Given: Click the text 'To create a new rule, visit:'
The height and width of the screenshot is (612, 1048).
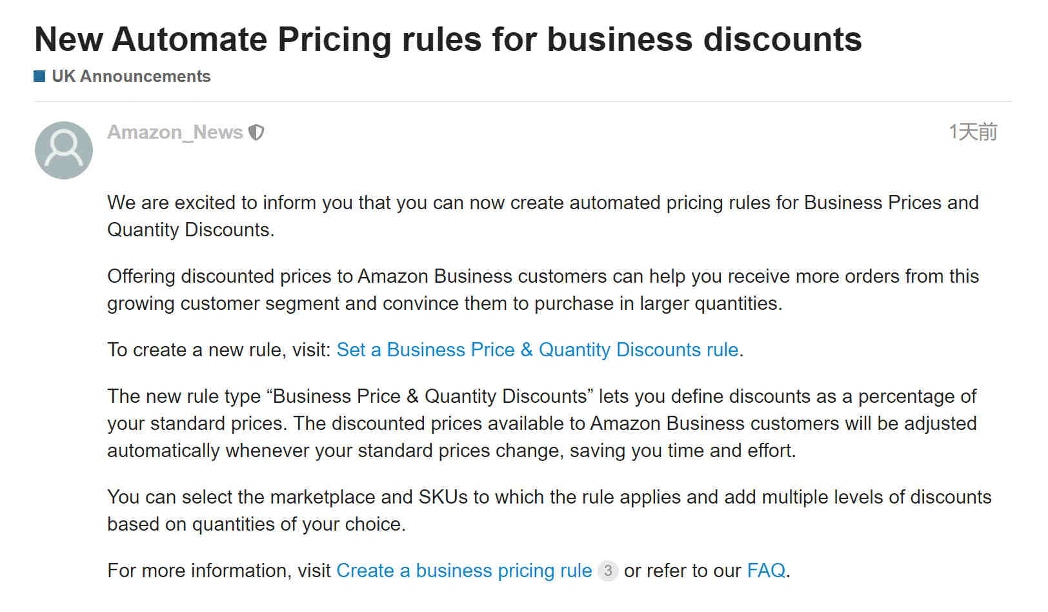Looking at the screenshot, I should pyautogui.click(x=219, y=350).
